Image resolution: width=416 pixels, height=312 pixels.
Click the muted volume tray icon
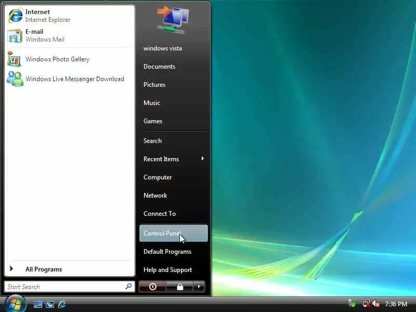[x=376, y=304]
